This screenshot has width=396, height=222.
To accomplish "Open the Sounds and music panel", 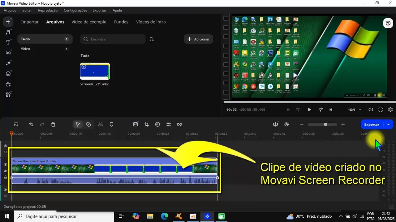I will (8, 32).
